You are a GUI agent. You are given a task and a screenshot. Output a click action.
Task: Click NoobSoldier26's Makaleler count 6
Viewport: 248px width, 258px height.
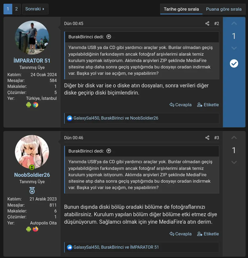(56, 211)
